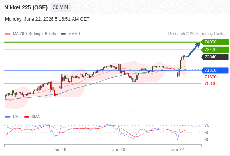Select the Jun 22 date axis label
The image size is (230, 156).
(178, 149)
